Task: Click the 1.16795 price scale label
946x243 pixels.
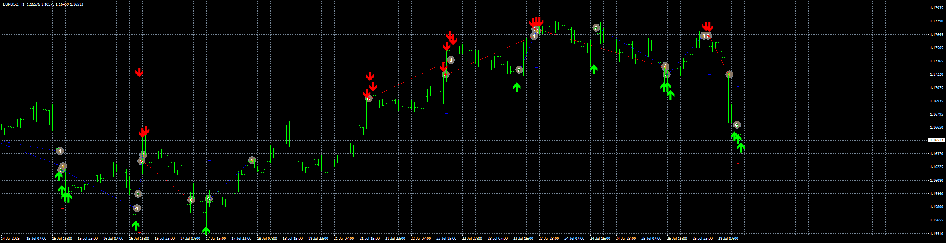Action: click(937, 114)
